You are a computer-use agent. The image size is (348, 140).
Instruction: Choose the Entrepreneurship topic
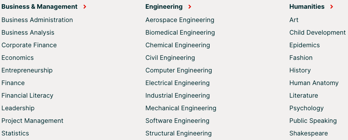click(x=27, y=70)
